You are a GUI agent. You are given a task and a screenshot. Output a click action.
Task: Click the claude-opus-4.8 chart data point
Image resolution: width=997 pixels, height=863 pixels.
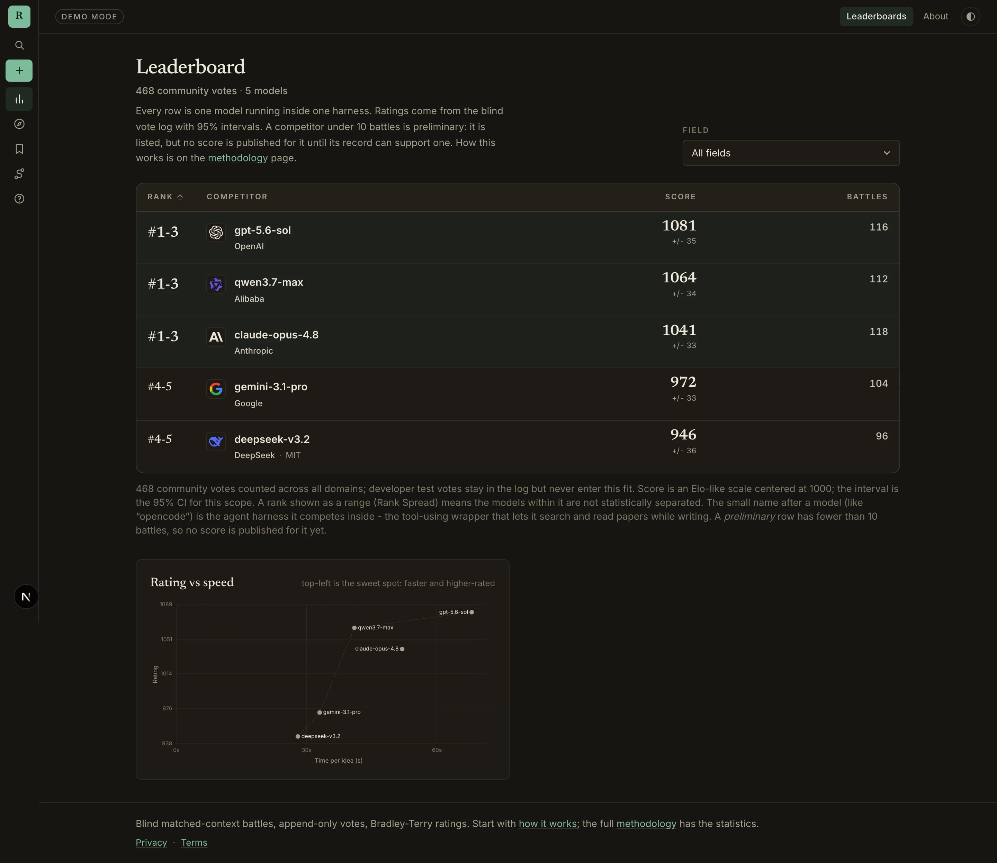point(402,649)
